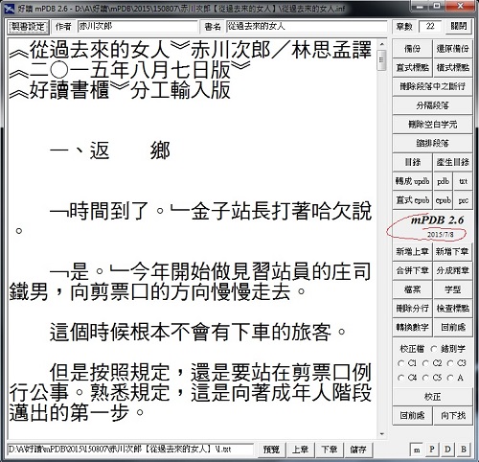Click 分成兩章 split chapter button
This screenshot has width=479, height=462.
pyautogui.click(x=452, y=270)
